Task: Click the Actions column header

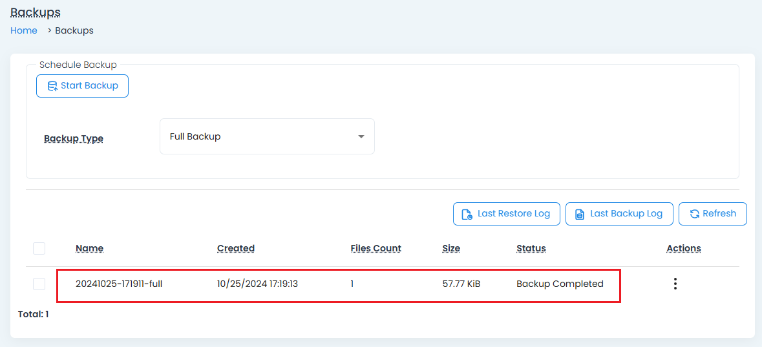Action: coord(683,248)
